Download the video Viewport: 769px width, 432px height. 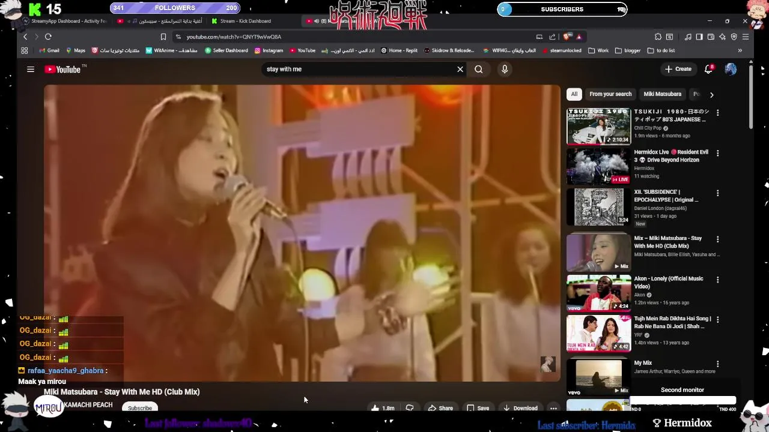(x=520, y=409)
